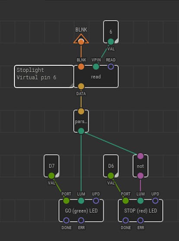Click the DATA output pin of read node
Screen dimensions: 179x241
81,86
